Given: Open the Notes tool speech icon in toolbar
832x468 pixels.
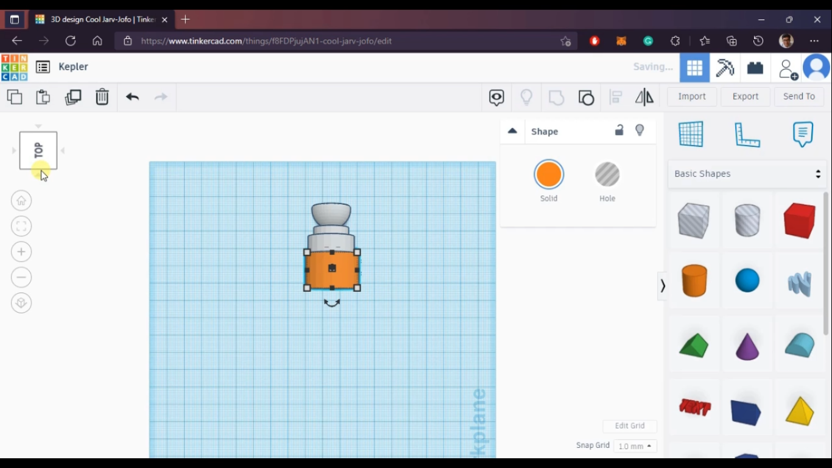Looking at the screenshot, I should tap(496, 97).
